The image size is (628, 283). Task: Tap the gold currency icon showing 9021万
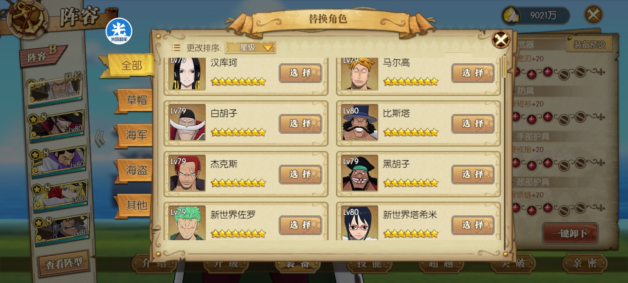point(510,16)
